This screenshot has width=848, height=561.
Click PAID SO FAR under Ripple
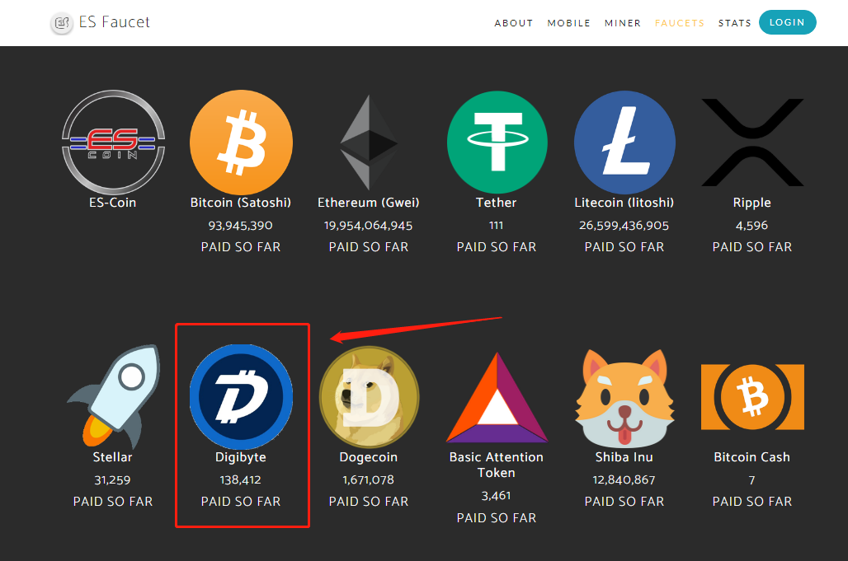click(x=751, y=247)
